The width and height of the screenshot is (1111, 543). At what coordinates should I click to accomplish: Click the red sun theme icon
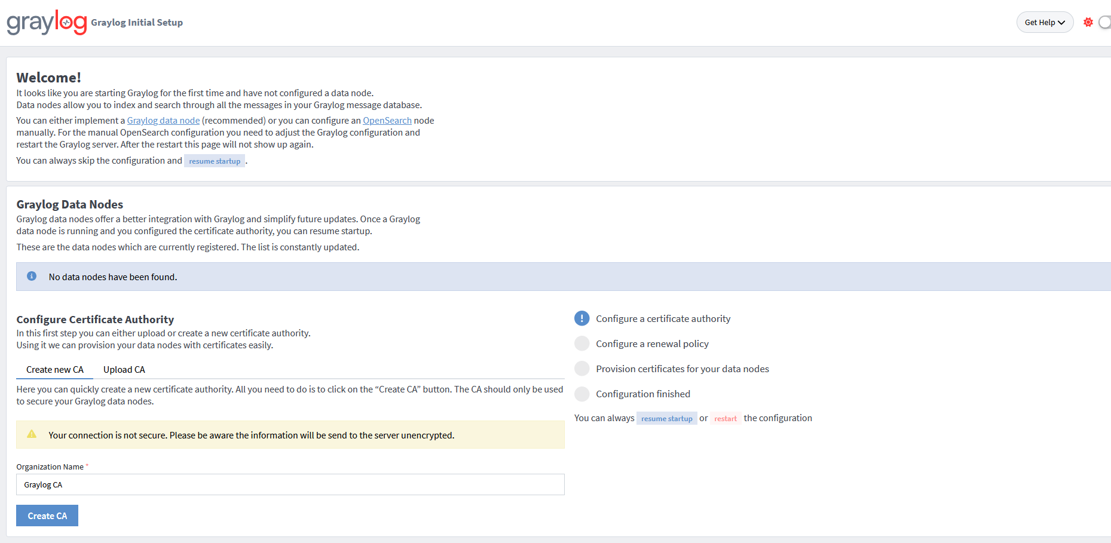1088,22
